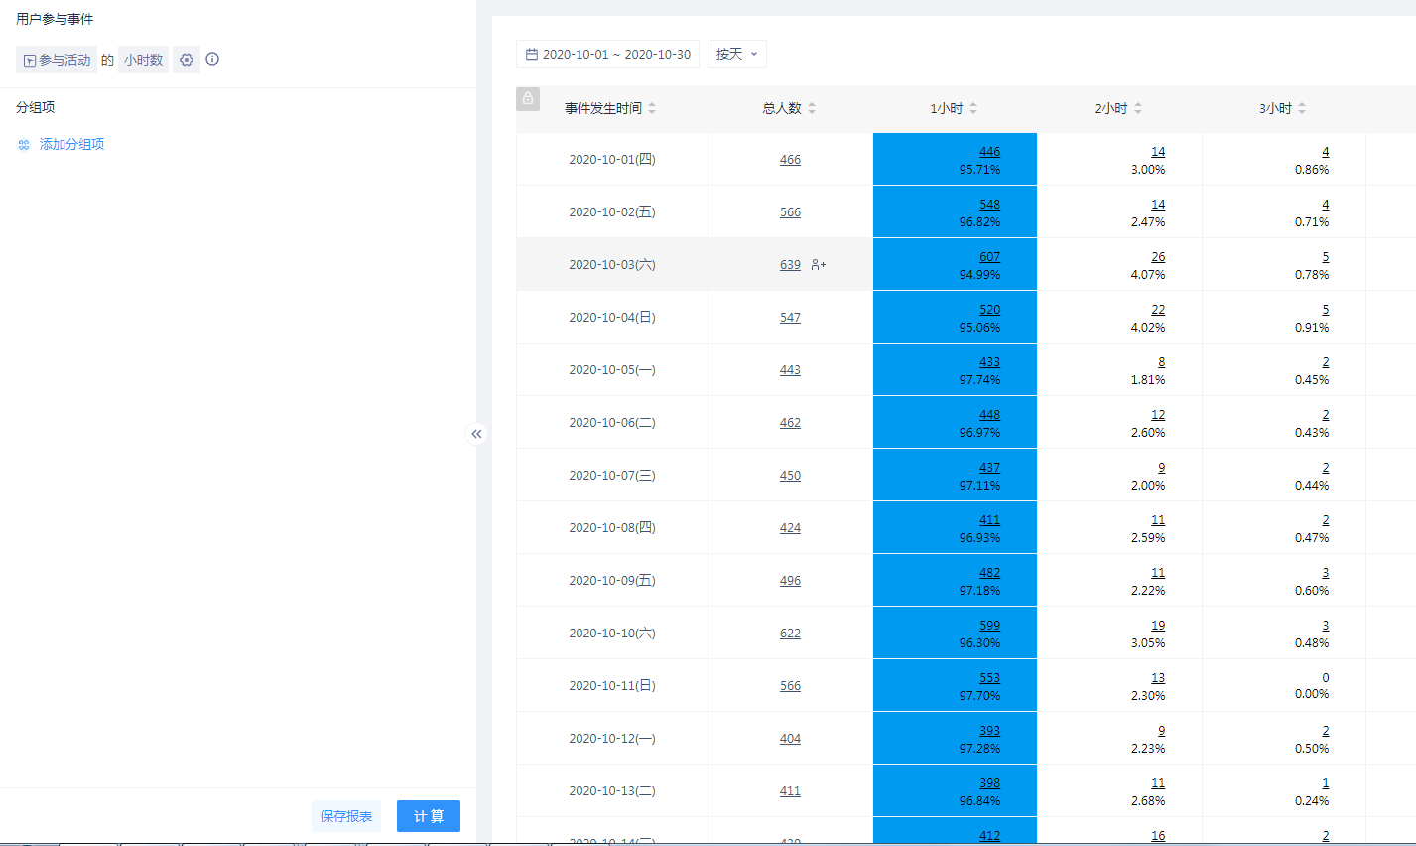Collapse the left panel with double-chevron

[x=476, y=434]
